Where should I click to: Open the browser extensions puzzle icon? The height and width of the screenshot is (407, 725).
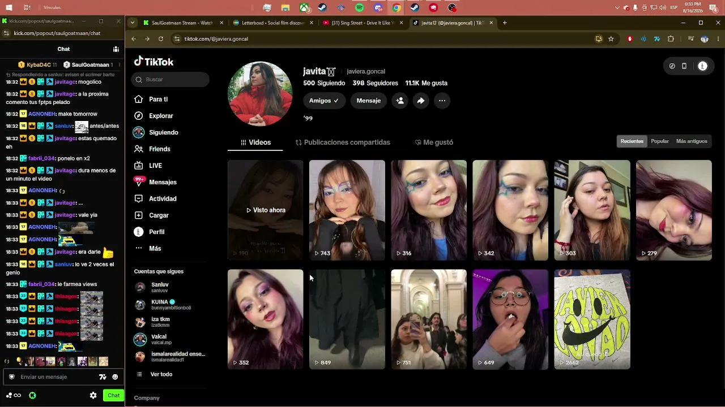pyautogui.click(x=671, y=39)
